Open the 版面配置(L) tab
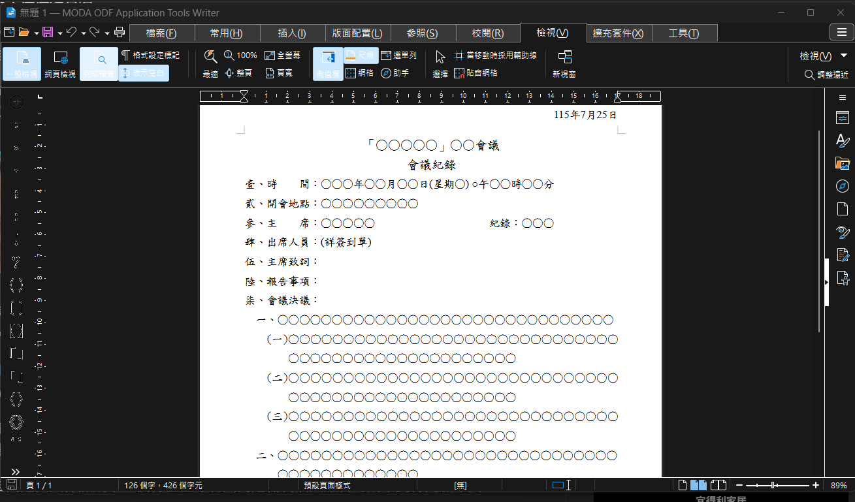The width and height of the screenshot is (855, 502). 357,33
